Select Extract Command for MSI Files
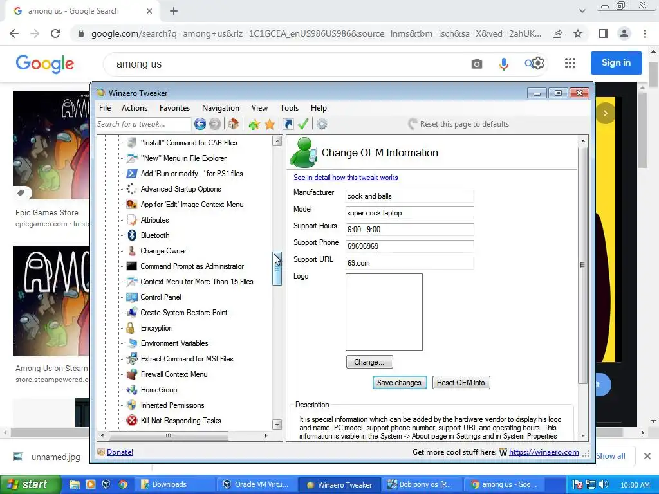Image resolution: width=659 pixels, height=494 pixels. point(187,359)
